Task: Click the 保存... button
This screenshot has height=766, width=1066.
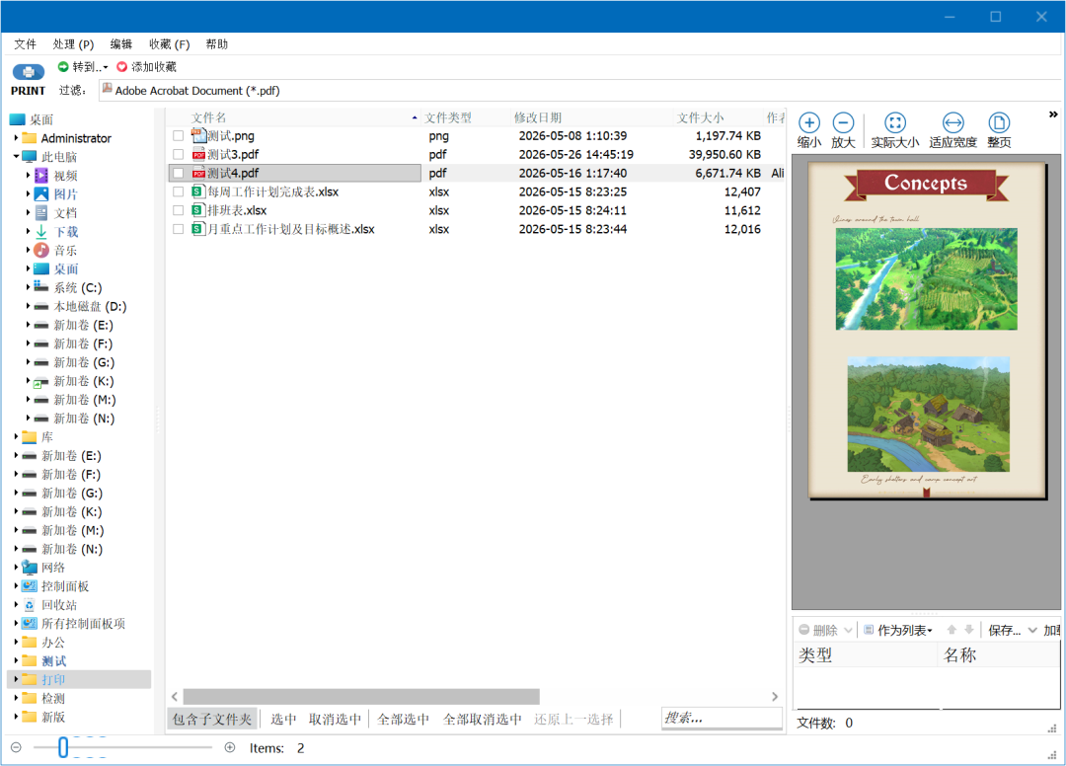Action: (x=1004, y=630)
